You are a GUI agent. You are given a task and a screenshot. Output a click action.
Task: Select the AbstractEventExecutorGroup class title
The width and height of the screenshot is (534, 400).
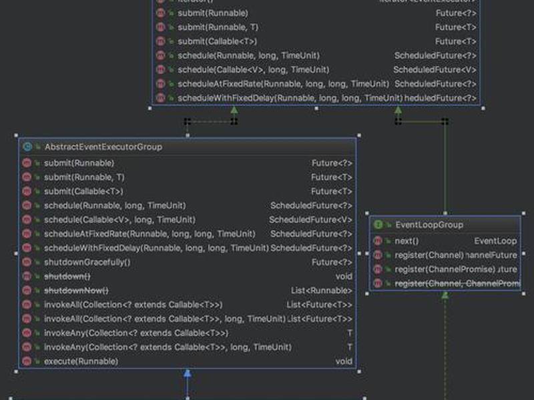(103, 147)
